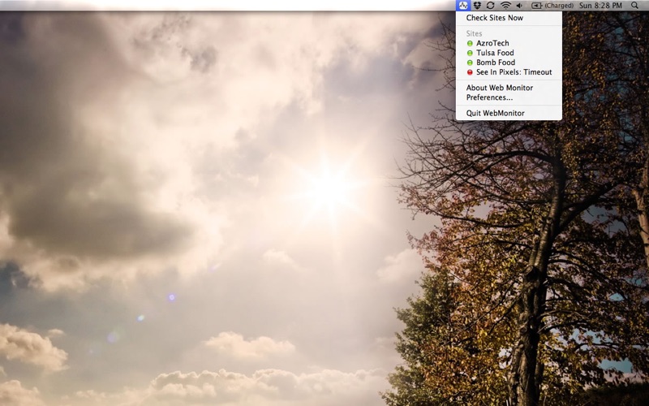The width and height of the screenshot is (649, 406).
Task: Open the Dropbox menu bar icon
Action: coord(477,6)
